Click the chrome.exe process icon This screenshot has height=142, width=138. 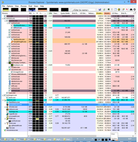coord(7,107)
